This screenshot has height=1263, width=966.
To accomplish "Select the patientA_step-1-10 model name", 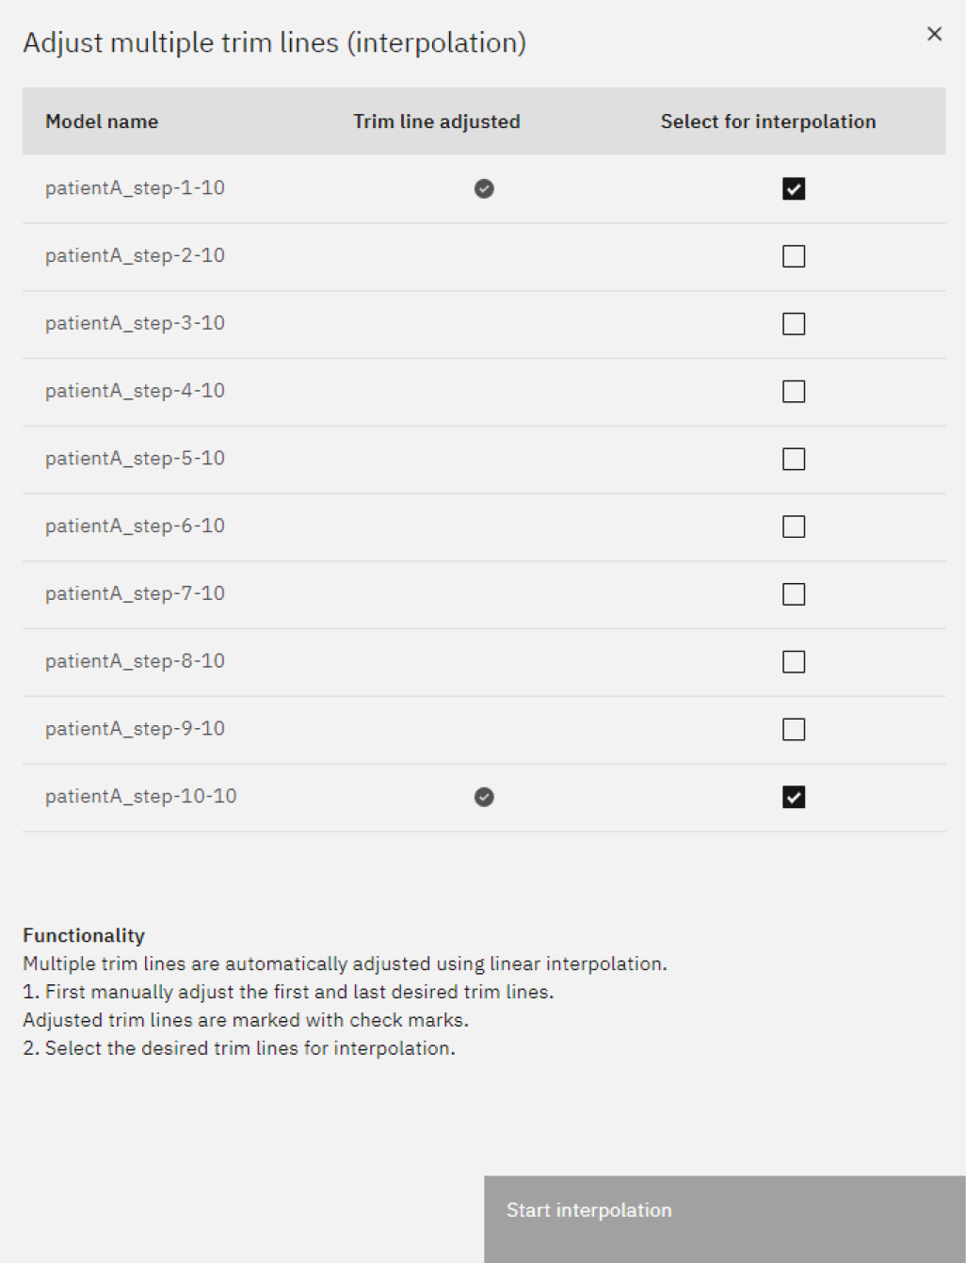I will tap(135, 188).
